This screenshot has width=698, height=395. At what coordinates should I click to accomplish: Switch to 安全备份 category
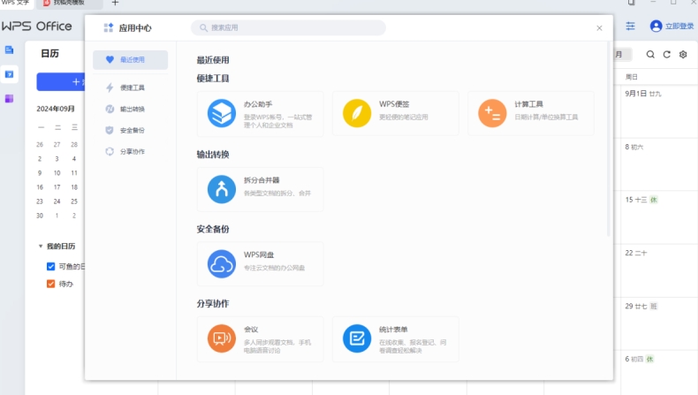[x=131, y=131]
